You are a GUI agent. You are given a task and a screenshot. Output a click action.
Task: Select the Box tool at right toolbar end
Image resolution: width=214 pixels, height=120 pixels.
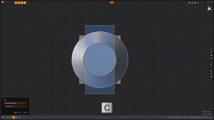(x=211, y=77)
